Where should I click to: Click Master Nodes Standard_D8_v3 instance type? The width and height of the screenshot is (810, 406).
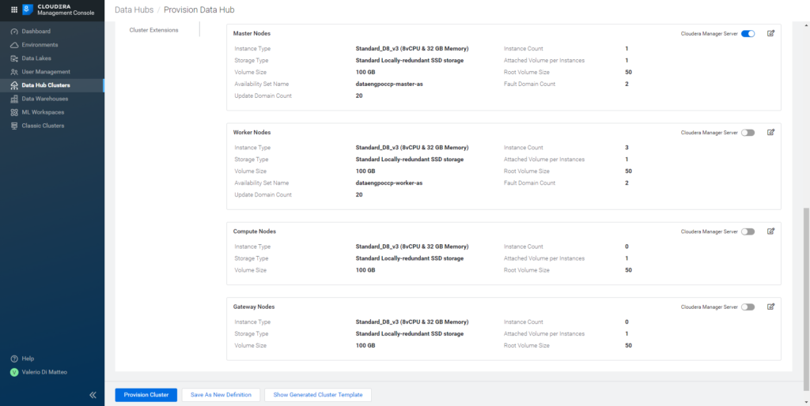[411, 49]
